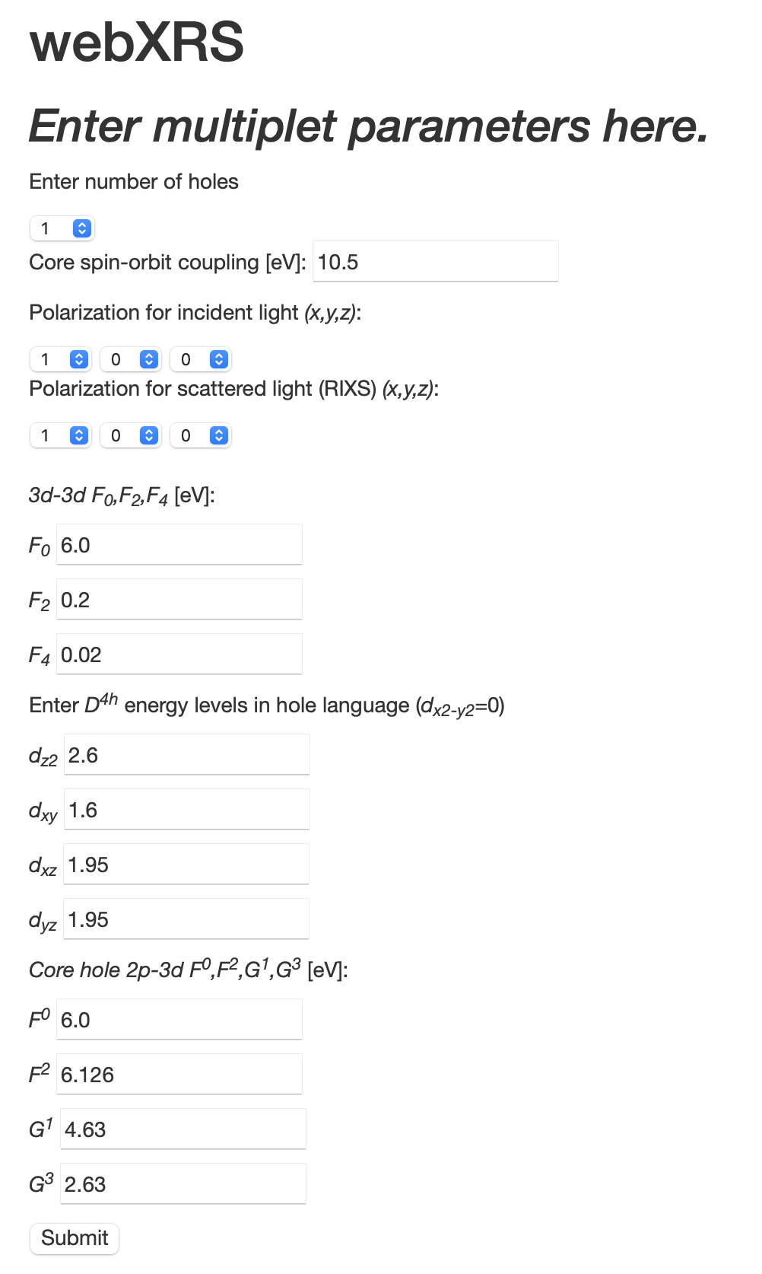
Task: Select the G1 input field
Action: coord(183,1129)
